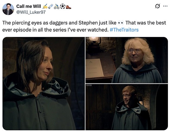Click the soccer ball emoji
The image size is (172, 133).
click(x=63, y=6)
